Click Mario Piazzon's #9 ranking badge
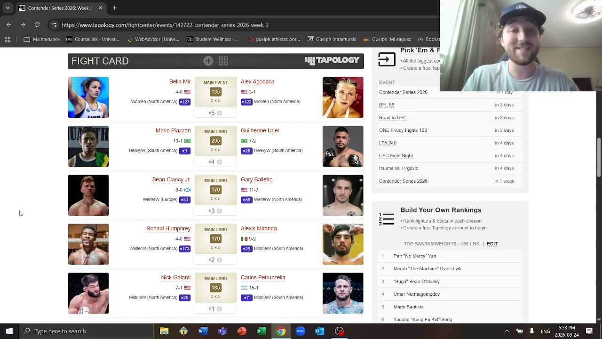 (x=185, y=151)
